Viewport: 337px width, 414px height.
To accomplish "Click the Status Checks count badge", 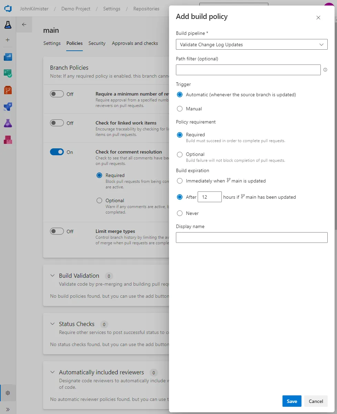I will 104,324.
